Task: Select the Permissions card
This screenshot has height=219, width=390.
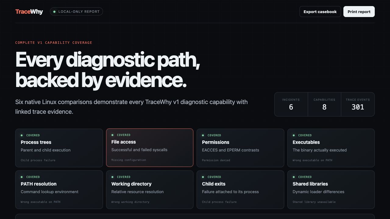Action: pos(240,148)
